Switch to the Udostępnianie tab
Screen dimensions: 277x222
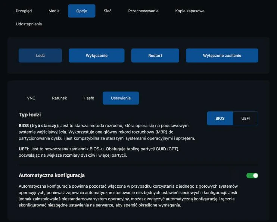pos(29,24)
